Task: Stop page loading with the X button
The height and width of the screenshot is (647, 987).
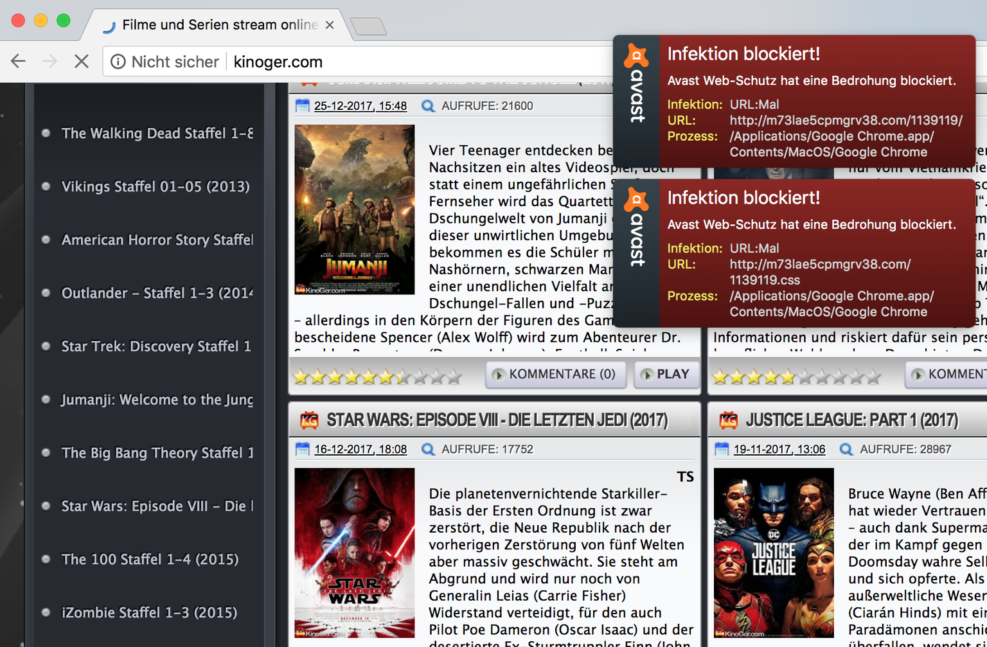Action: click(81, 62)
